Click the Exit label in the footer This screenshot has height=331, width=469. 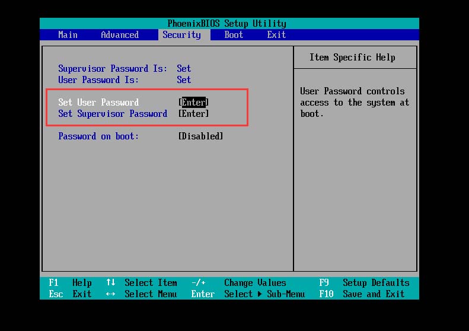pyautogui.click(x=82, y=294)
